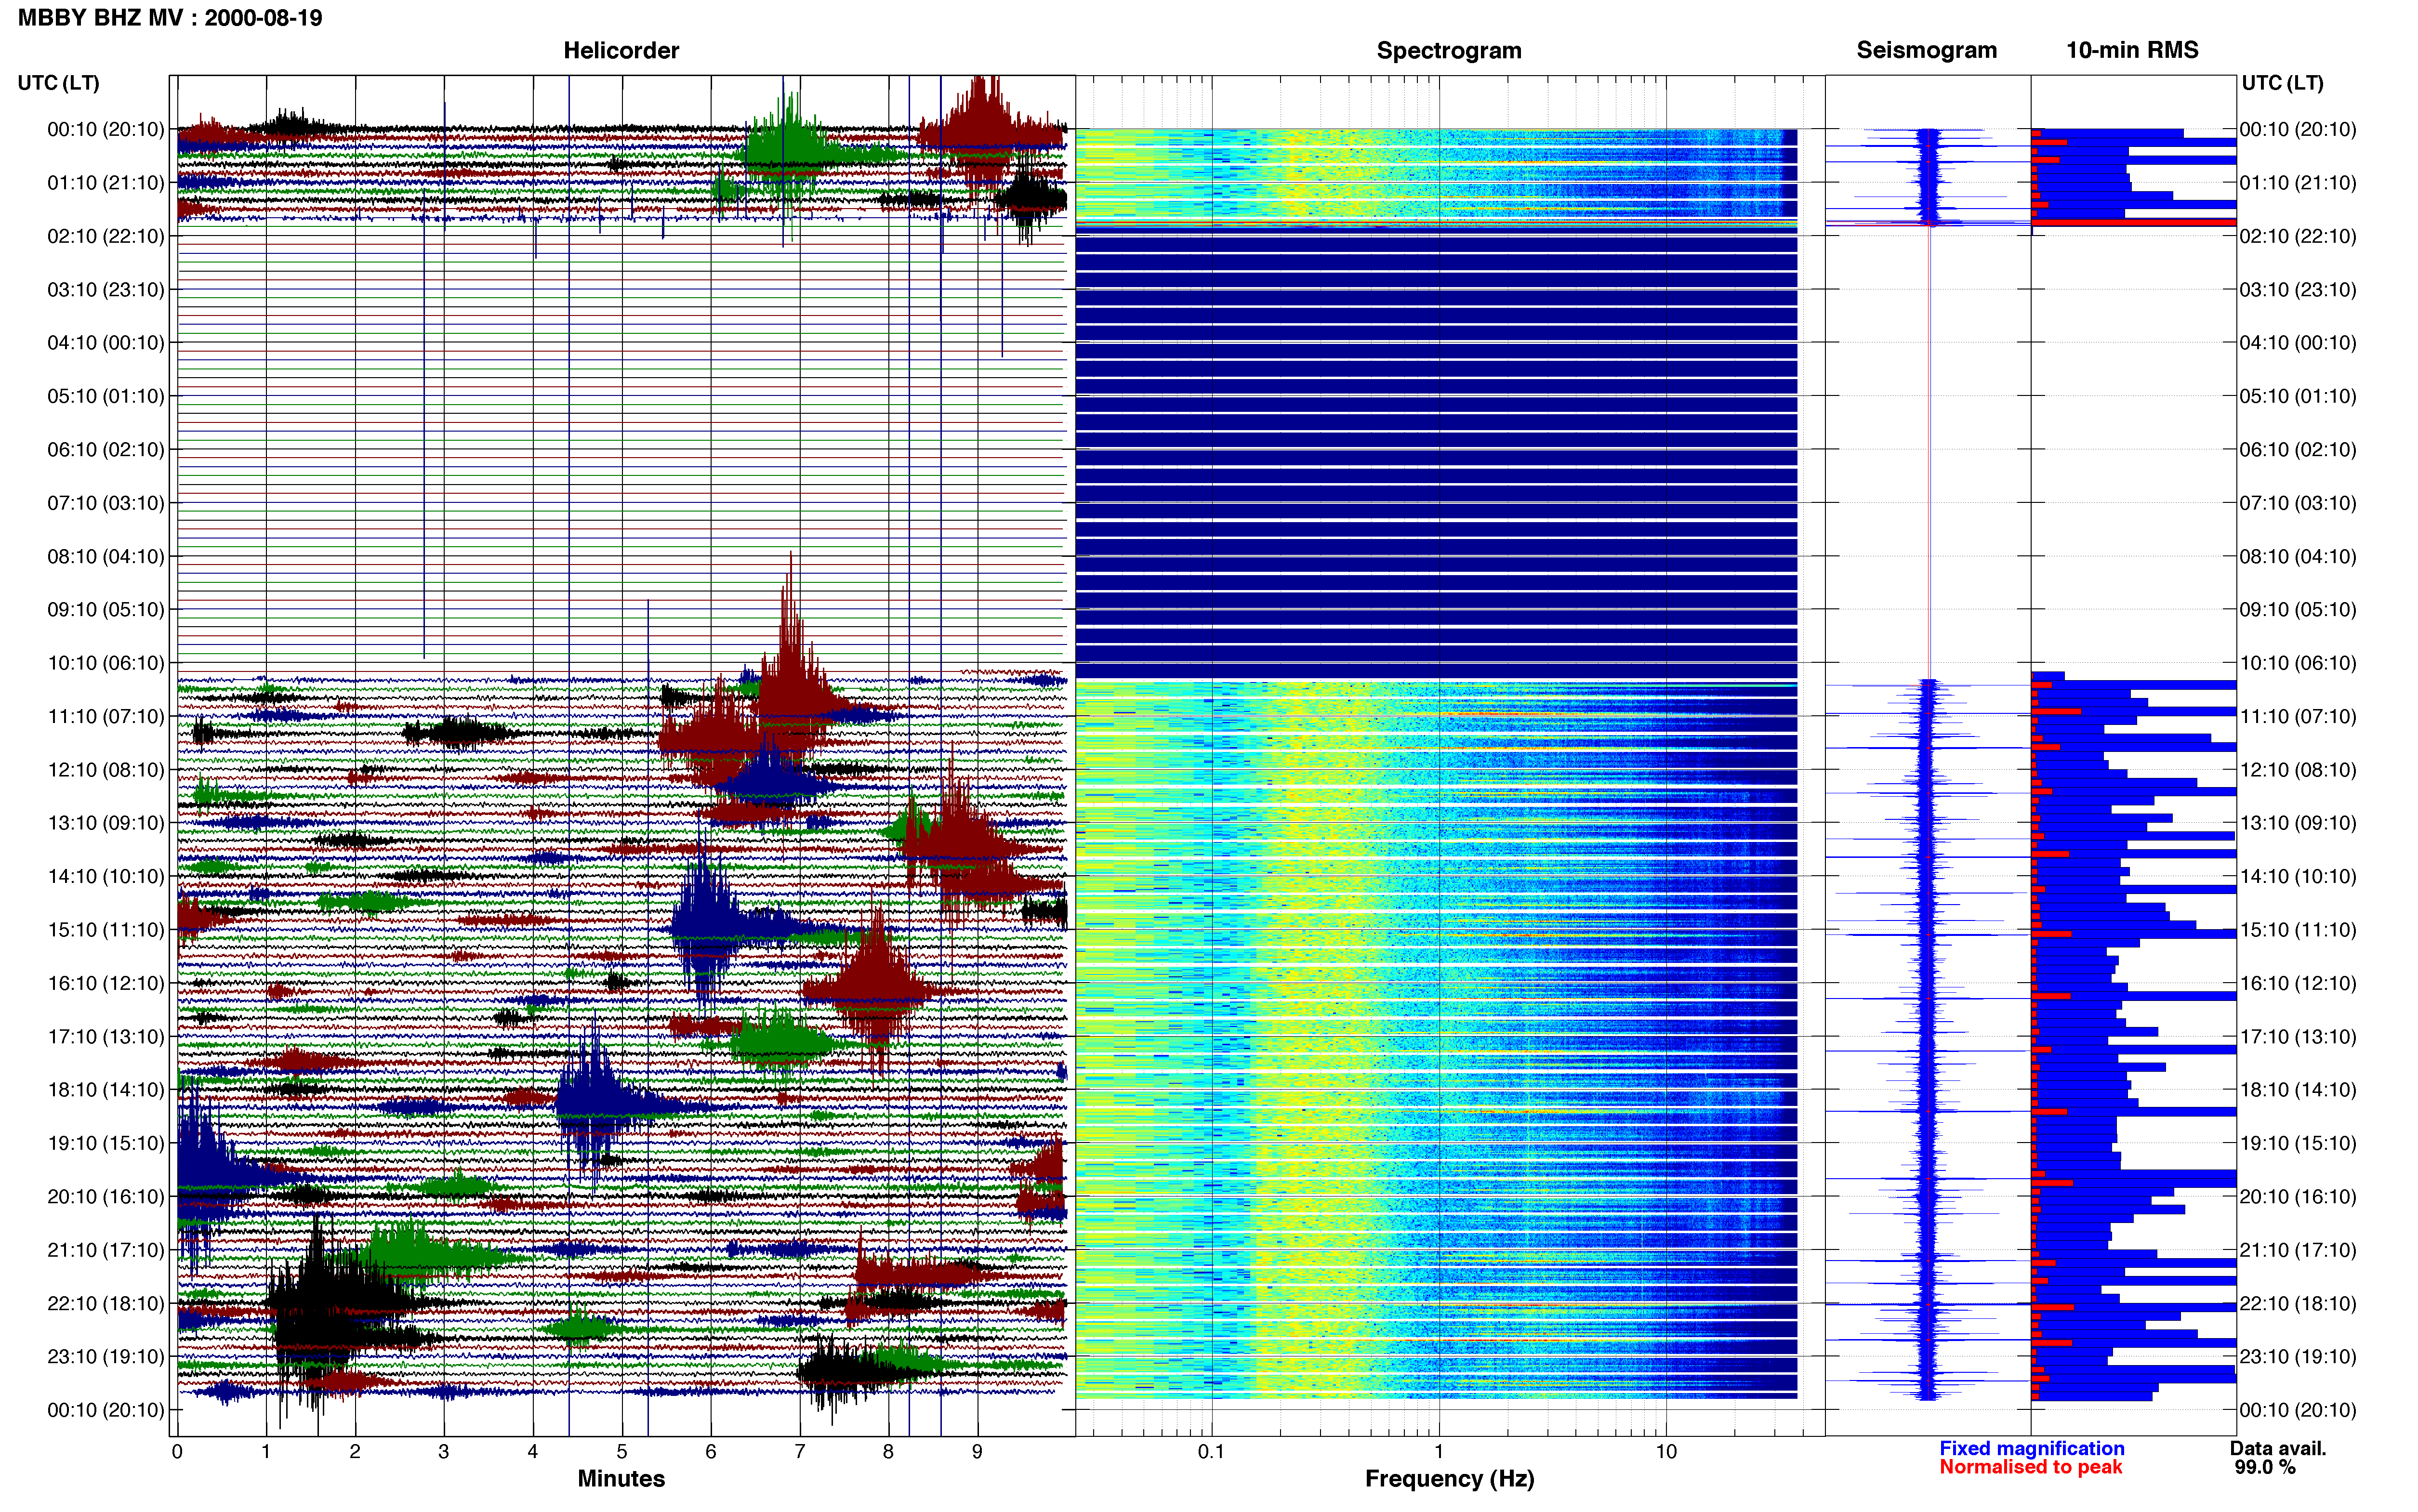Click right time label '05:10 (01:10)'
2418x1512 pixels.
(x=2298, y=396)
